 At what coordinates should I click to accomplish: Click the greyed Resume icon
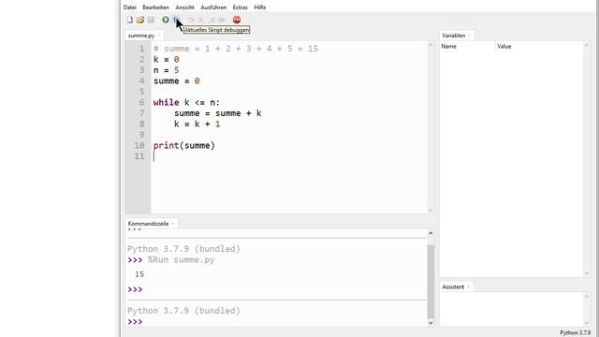click(x=222, y=20)
